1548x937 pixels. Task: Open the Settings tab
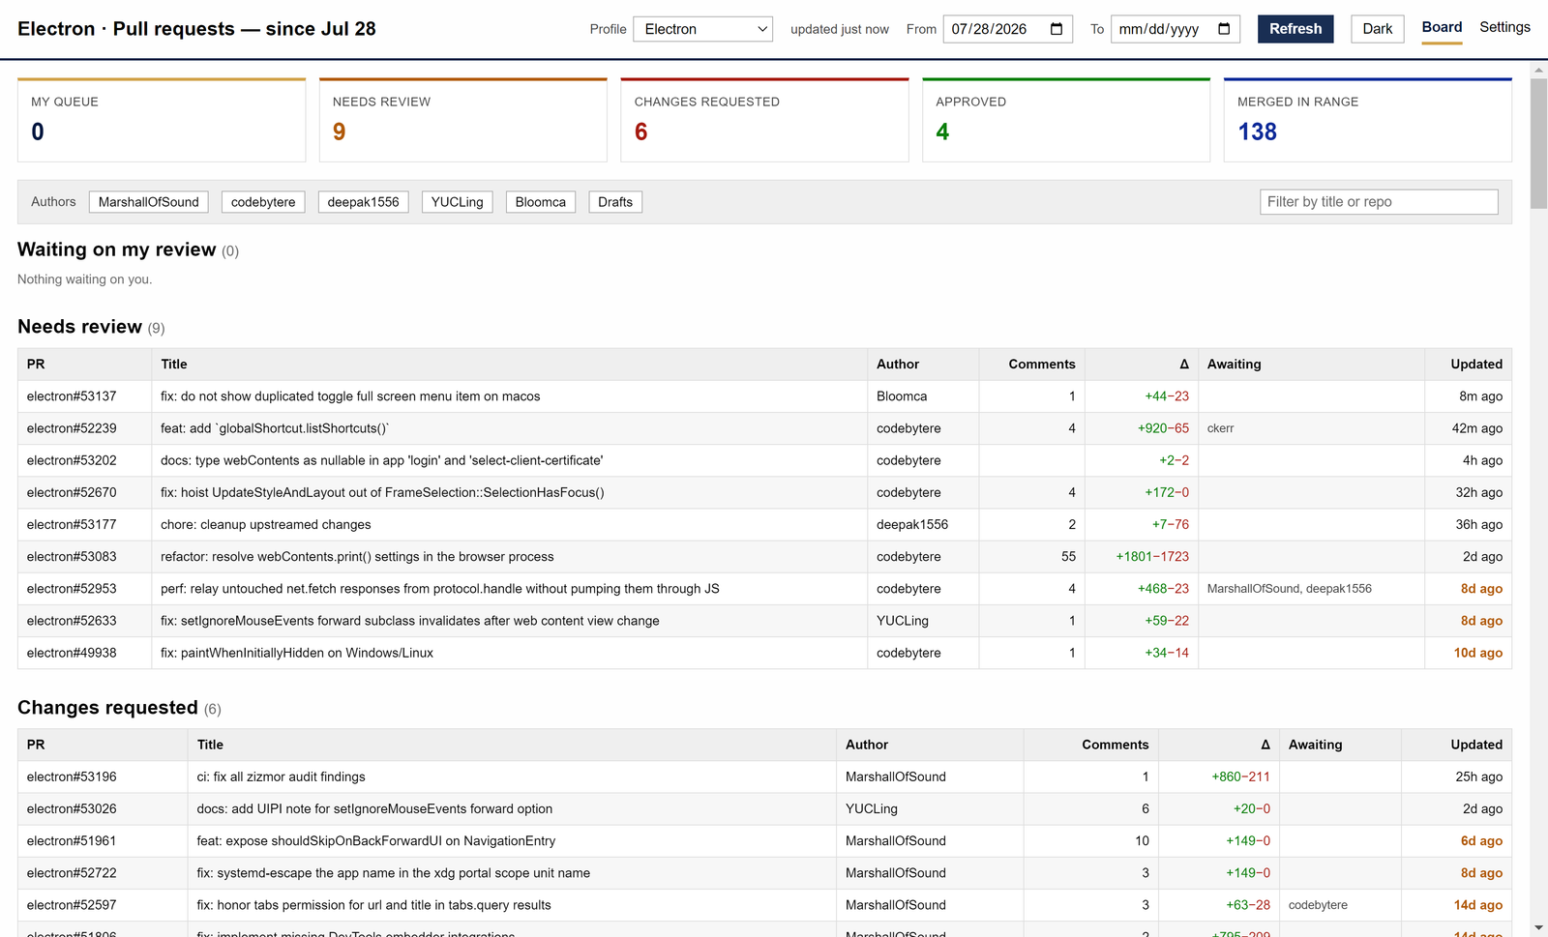(x=1504, y=27)
